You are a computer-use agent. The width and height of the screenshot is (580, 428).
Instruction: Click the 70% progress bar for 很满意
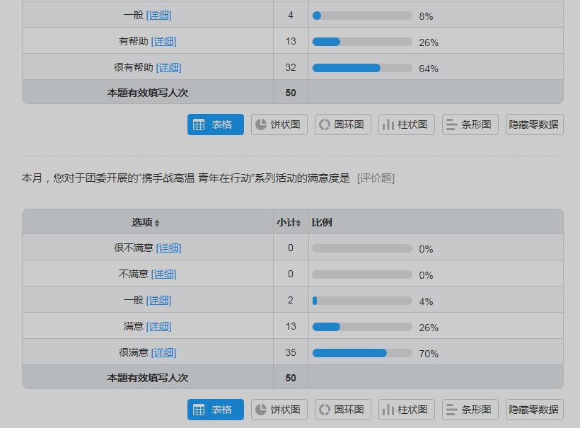pyautogui.click(x=362, y=353)
